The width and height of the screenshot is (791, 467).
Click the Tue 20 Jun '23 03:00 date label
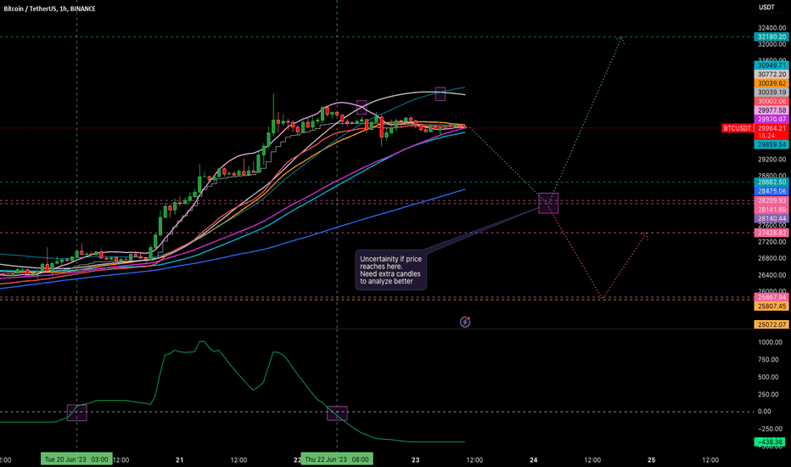click(x=76, y=459)
